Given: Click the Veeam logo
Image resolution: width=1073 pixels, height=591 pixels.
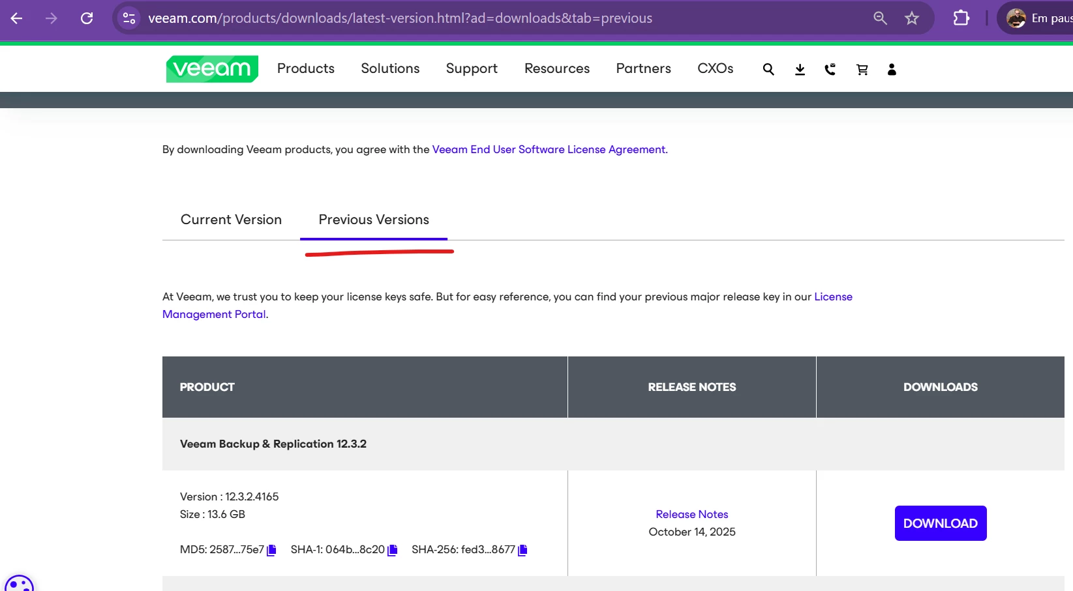Looking at the screenshot, I should [212, 69].
